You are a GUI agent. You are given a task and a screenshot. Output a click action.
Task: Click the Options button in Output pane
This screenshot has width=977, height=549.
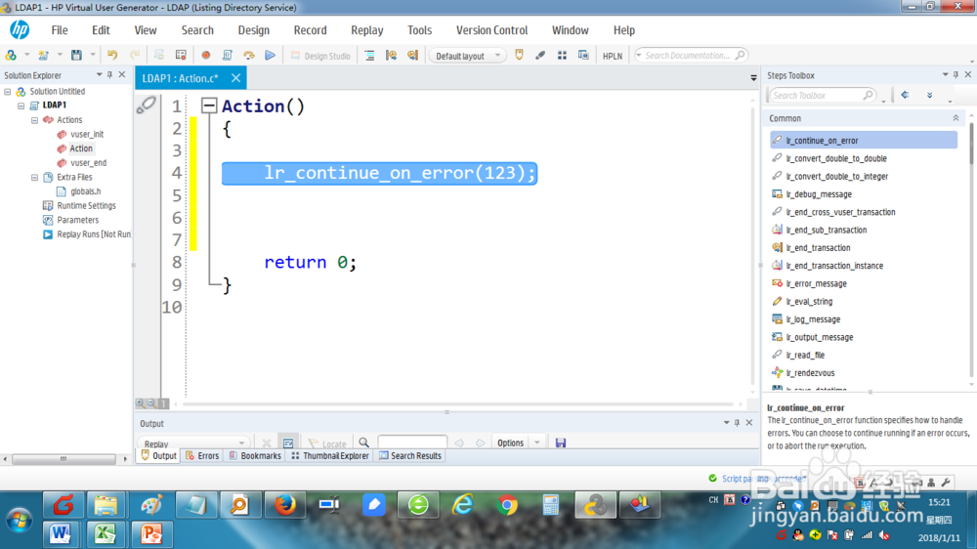tap(510, 443)
